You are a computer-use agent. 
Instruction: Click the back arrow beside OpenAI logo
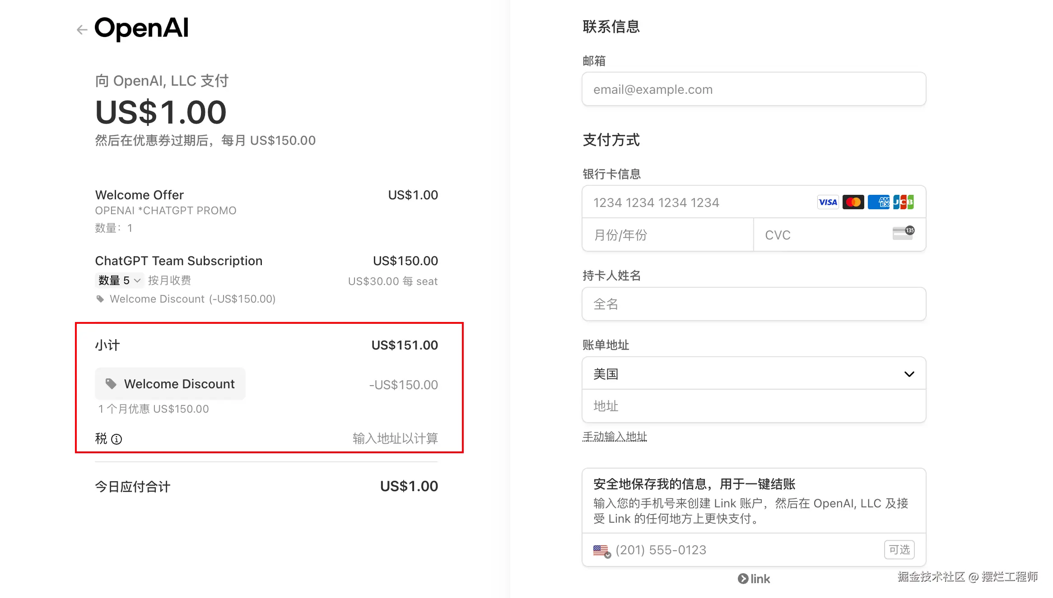[x=82, y=30]
